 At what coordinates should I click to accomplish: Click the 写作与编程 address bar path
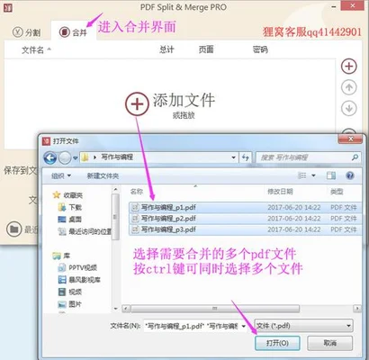coord(117,157)
